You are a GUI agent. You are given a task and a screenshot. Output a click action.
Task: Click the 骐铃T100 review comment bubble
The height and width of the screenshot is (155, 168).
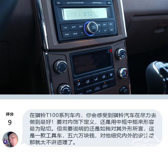93,128
